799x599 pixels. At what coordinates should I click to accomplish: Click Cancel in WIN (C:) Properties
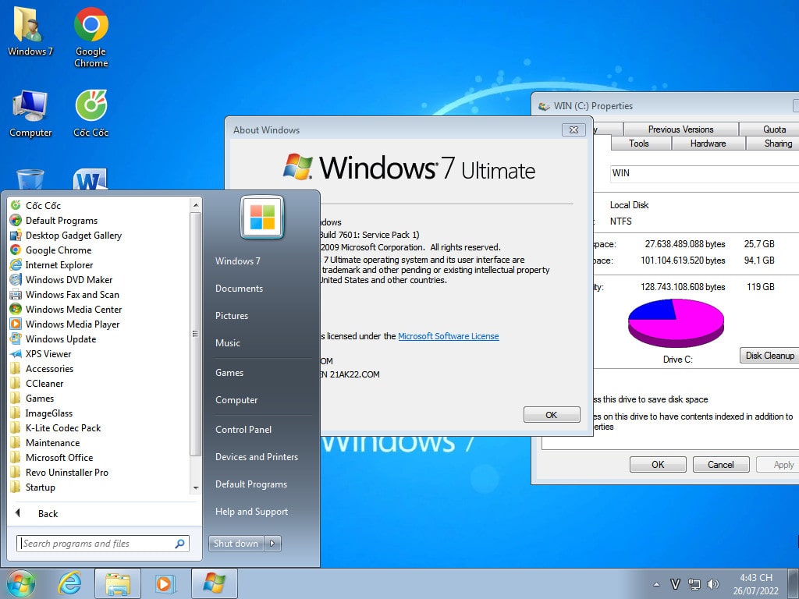[x=720, y=465]
